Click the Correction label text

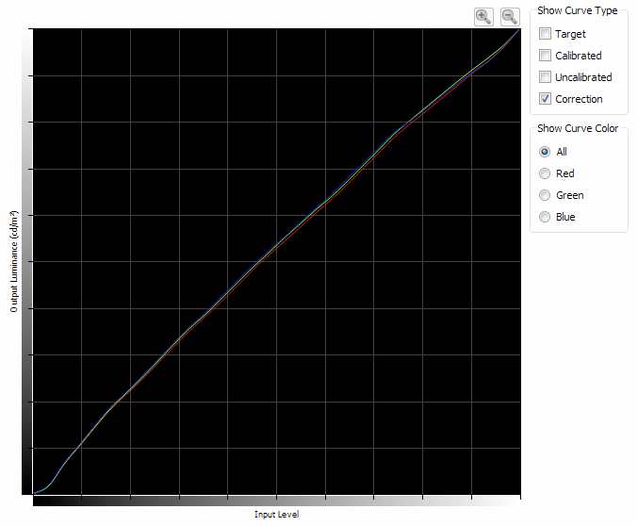[579, 99]
